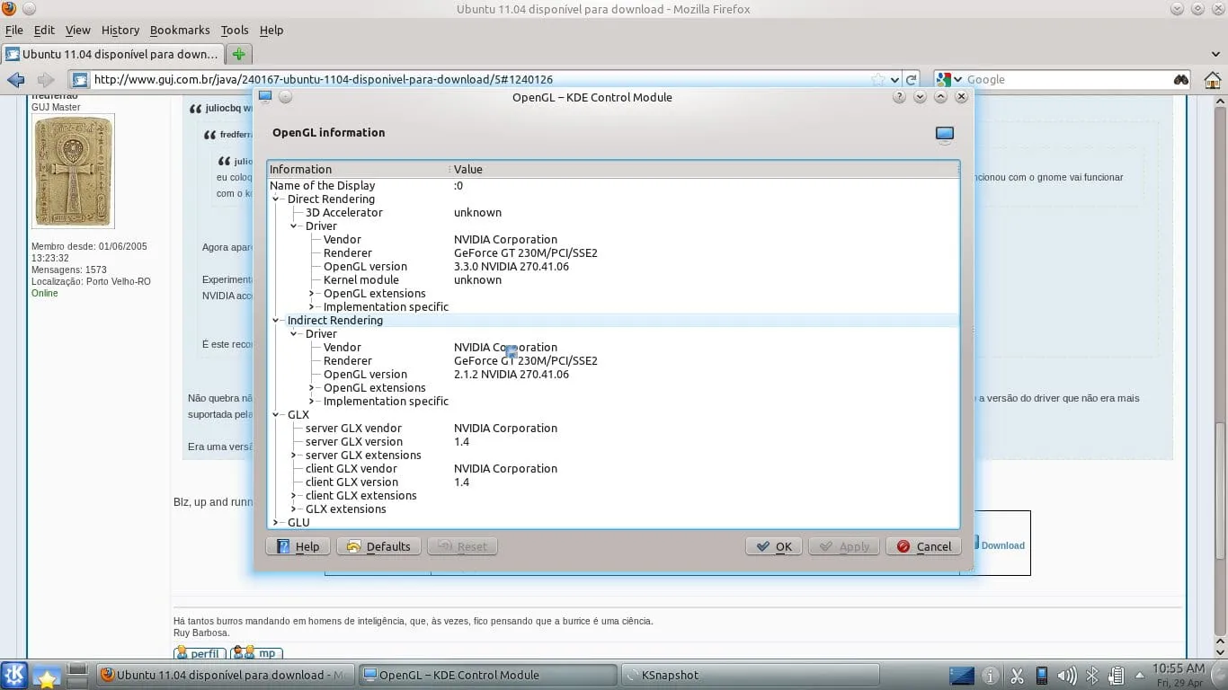
Task: Click the Firefox Home icon
Action: (x=1212, y=80)
